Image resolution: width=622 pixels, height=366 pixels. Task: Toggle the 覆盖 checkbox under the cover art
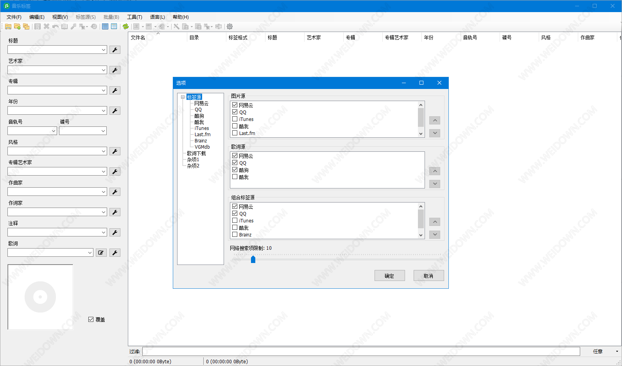91,320
